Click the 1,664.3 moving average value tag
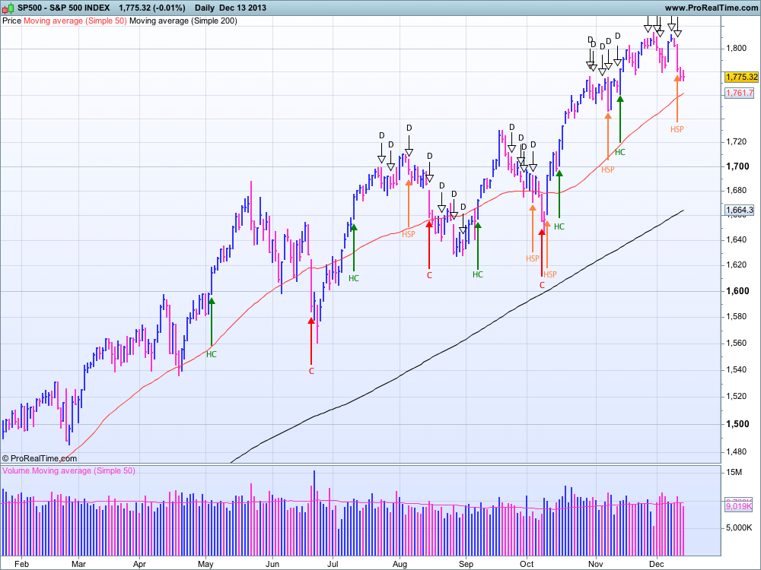The image size is (761, 570). tap(740, 210)
